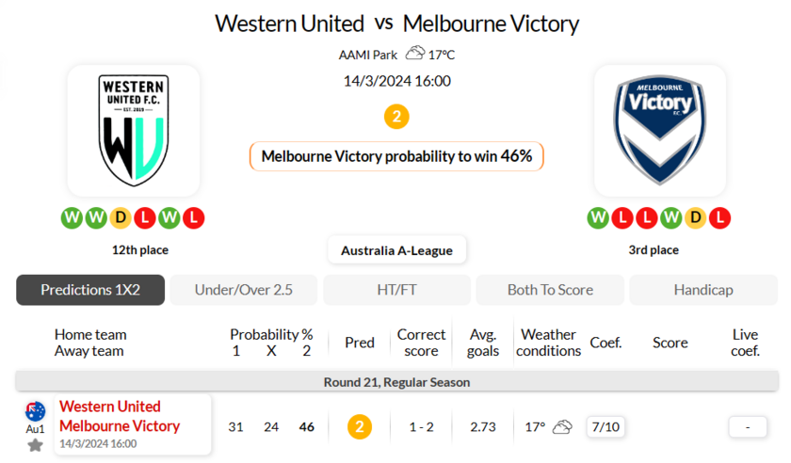The height and width of the screenshot is (463, 791).
Task: Click the favorite star under Au1
Action: coord(35,445)
